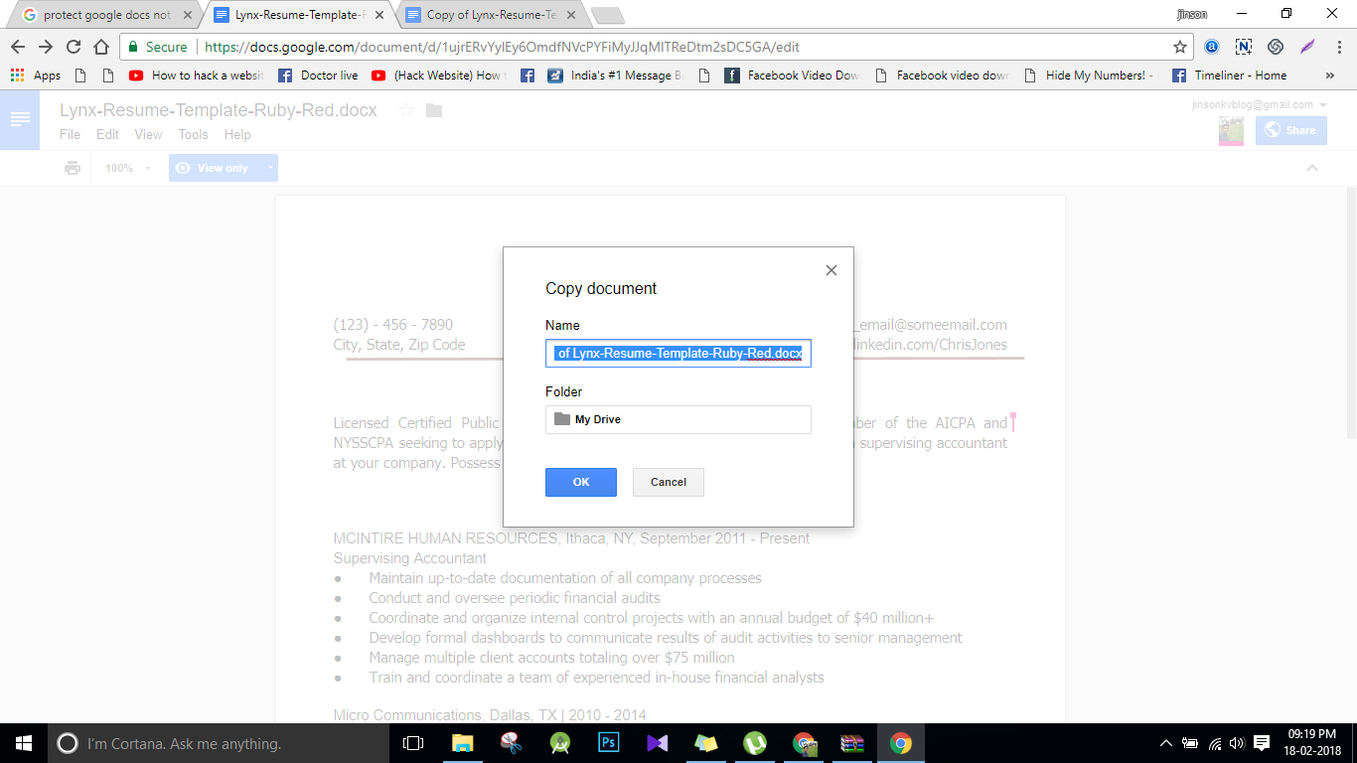Image resolution: width=1357 pixels, height=763 pixels.
Task: Click the copy Name text field
Action: (x=678, y=354)
